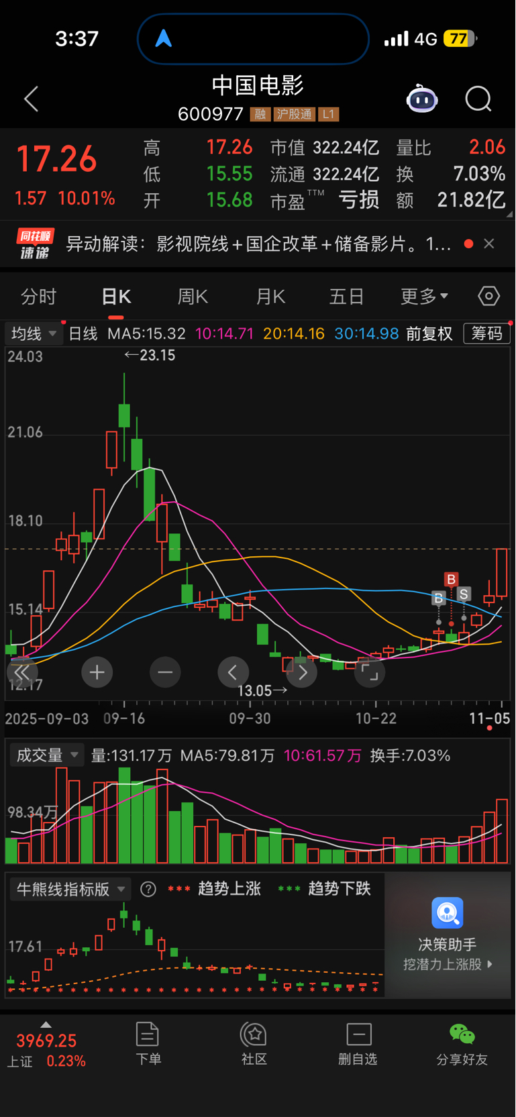
Task: Tap the L1 level tag
Action: click(x=328, y=114)
